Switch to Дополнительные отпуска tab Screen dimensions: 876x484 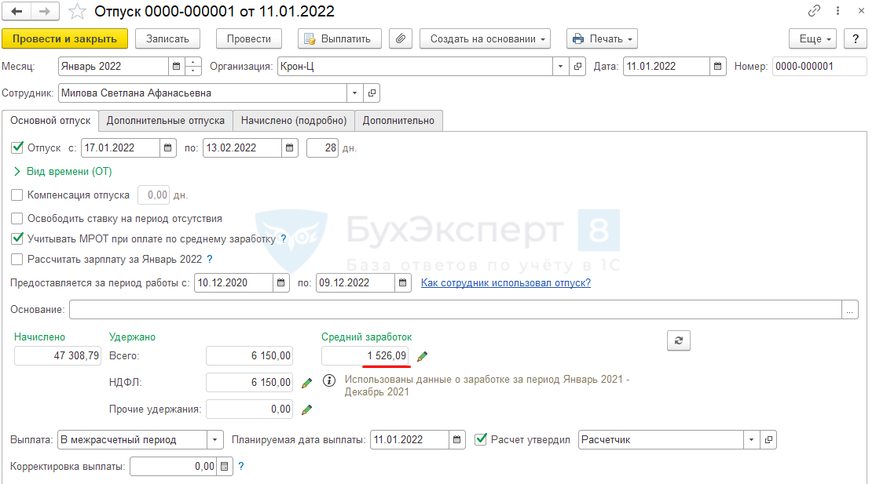[165, 120]
